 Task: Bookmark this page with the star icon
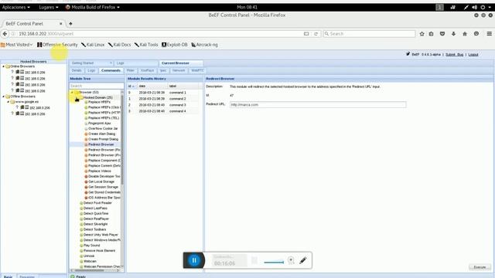422,34
